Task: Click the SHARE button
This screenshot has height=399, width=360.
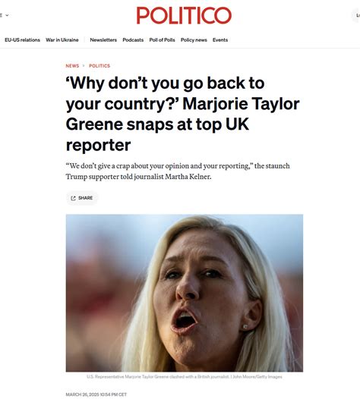Action: (x=82, y=198)
